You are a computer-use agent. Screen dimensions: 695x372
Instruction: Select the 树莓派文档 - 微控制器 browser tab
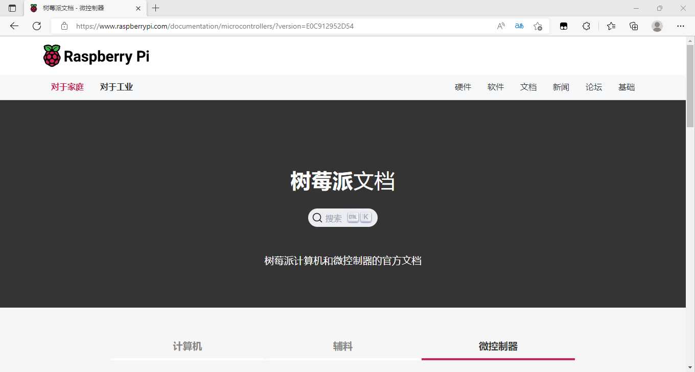[85, 8]
